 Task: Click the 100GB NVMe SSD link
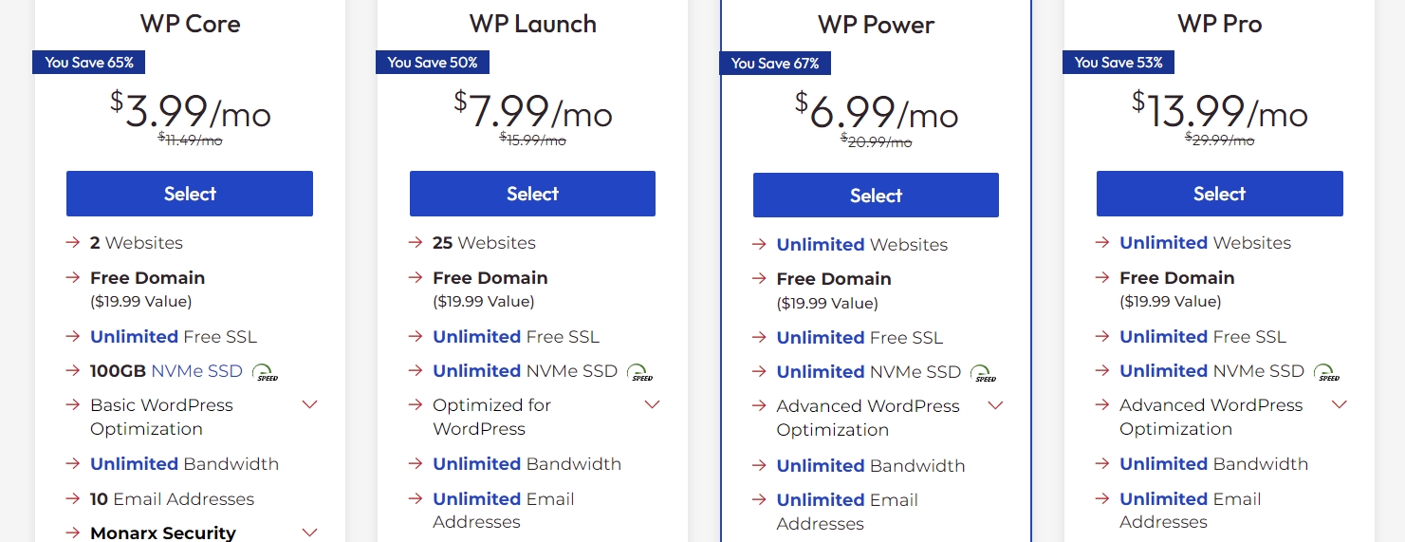166,371
